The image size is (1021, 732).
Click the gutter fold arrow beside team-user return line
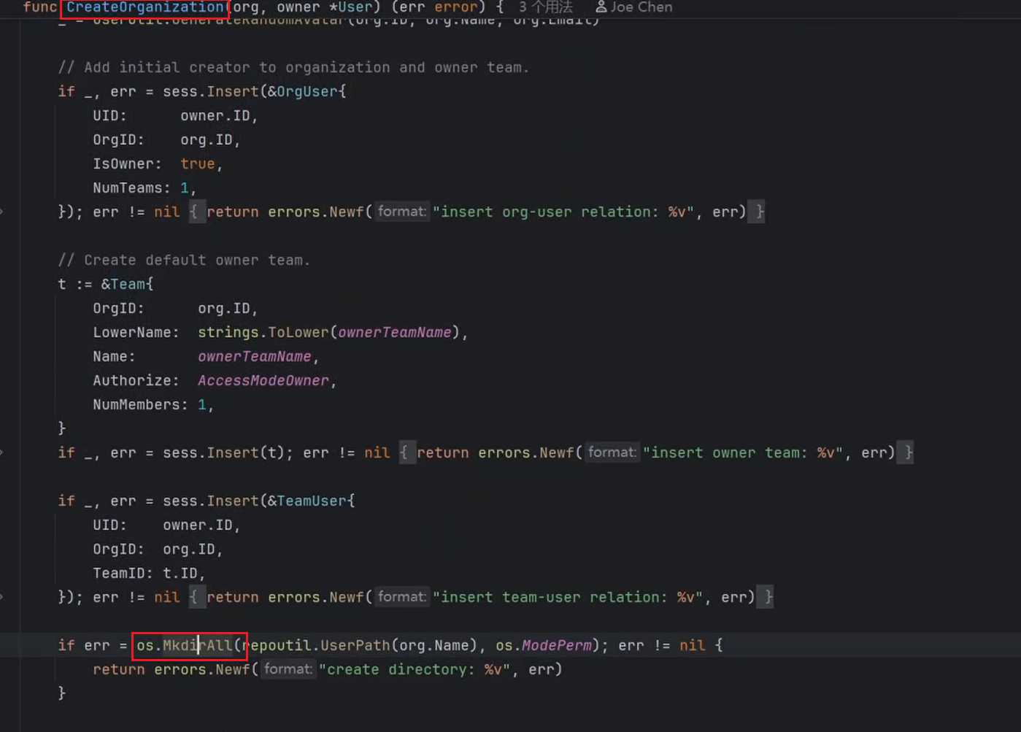[2, 597]
